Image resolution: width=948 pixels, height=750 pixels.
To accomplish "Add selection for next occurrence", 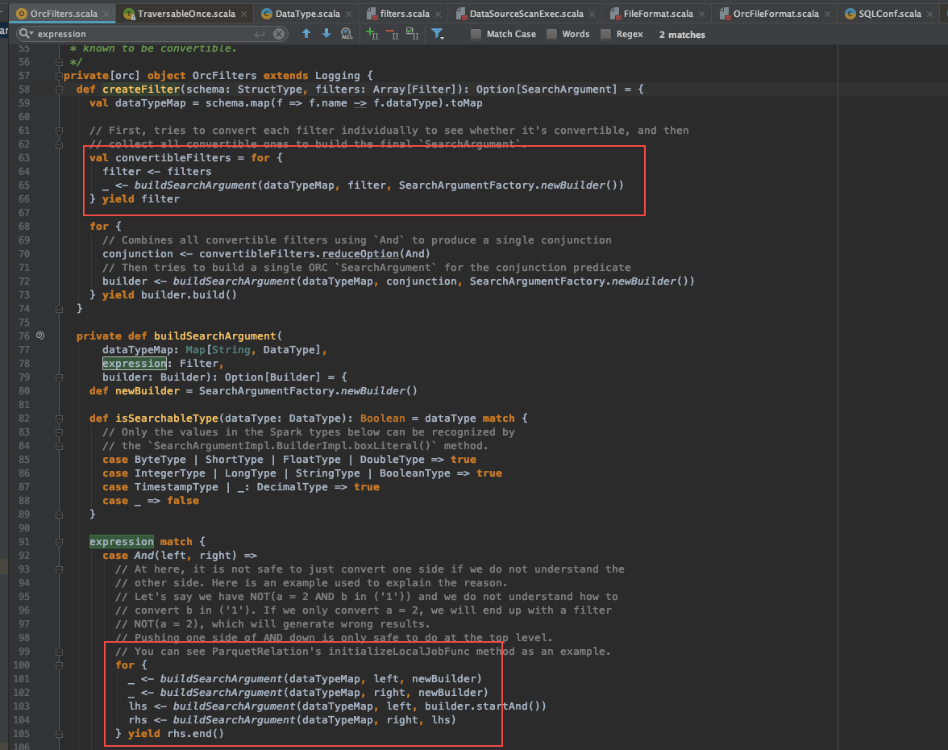I will (372, 34).
